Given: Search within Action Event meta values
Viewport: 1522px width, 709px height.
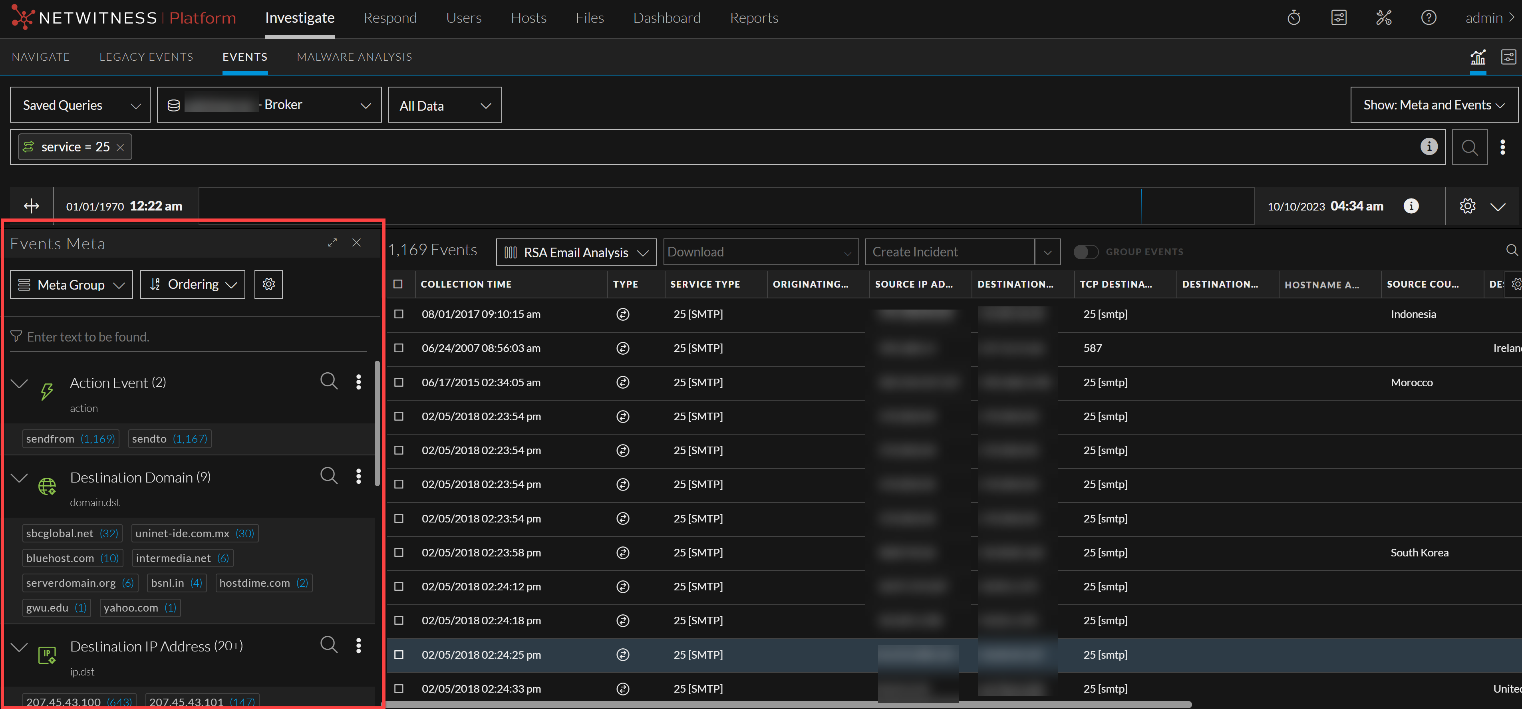Looking at the screenshot, I should coord(329,381).
